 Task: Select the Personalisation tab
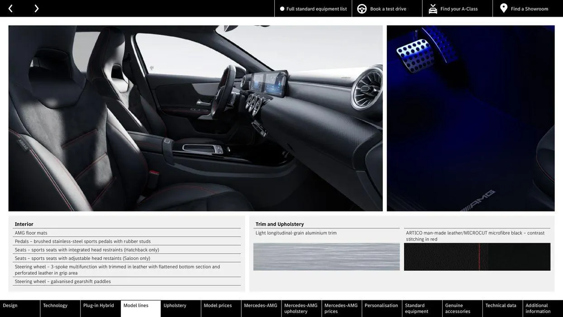click(x=381, y=306)
